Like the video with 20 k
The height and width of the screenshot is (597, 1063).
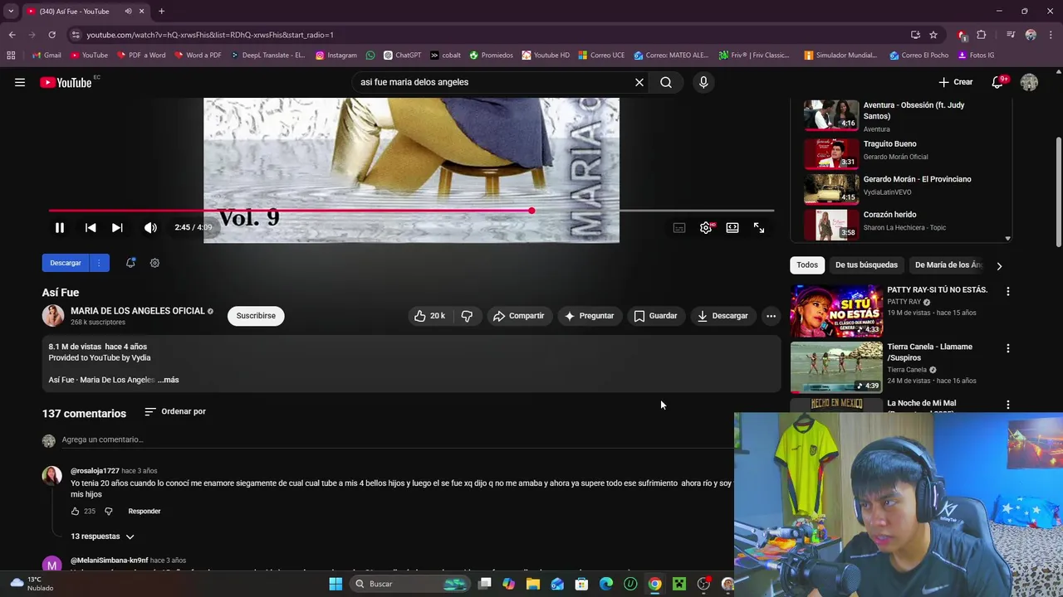(431, 316)
